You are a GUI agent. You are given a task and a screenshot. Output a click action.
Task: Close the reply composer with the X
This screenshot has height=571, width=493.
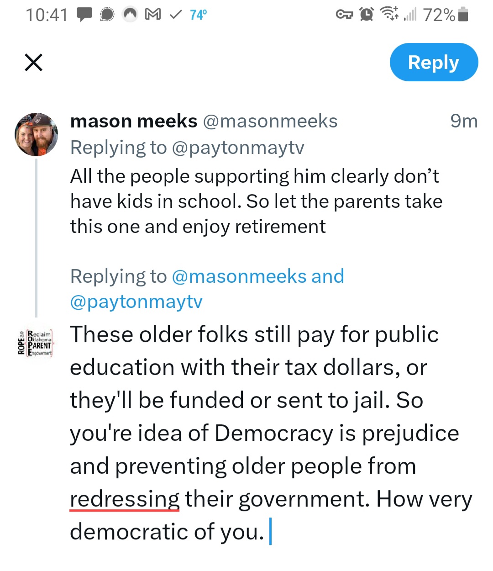(x=33, y=63)
